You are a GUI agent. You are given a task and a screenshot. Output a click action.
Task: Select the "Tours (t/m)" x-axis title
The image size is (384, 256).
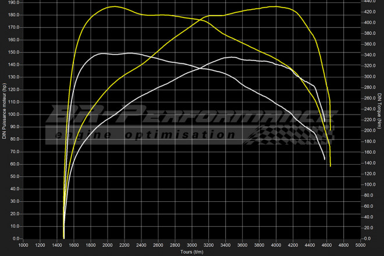coord(191,252)
